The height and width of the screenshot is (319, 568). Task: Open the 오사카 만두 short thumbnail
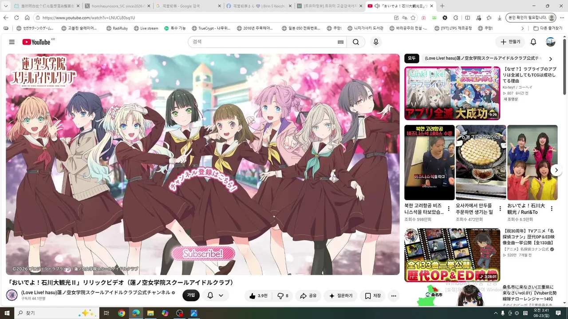pyautogui.click(x=481, y=163)
